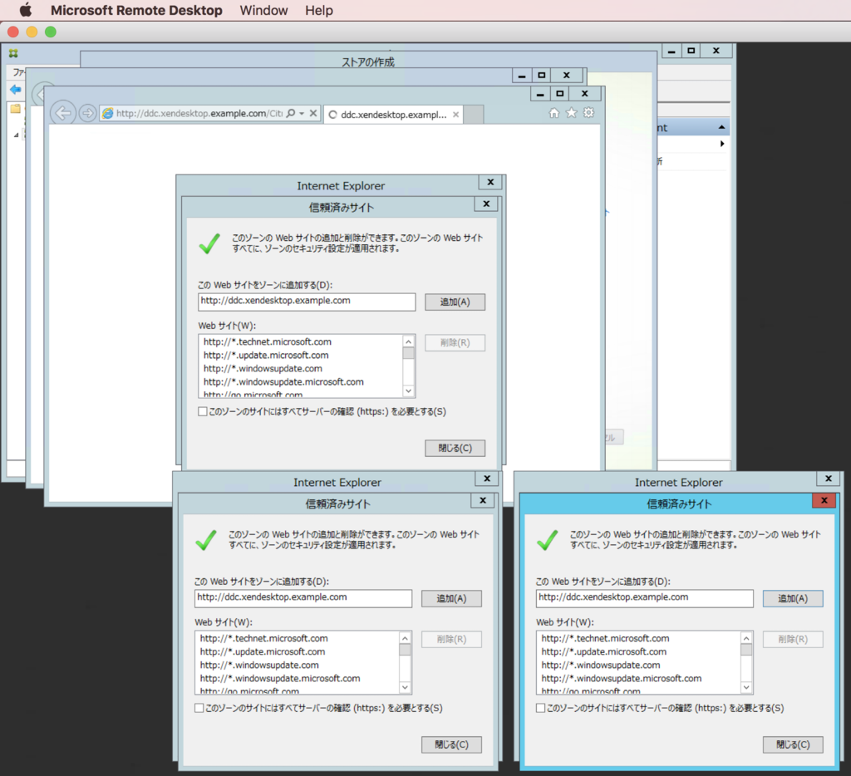Open the Window menu
This screenshot has height=776, width=851.
(x=263, y=10)
